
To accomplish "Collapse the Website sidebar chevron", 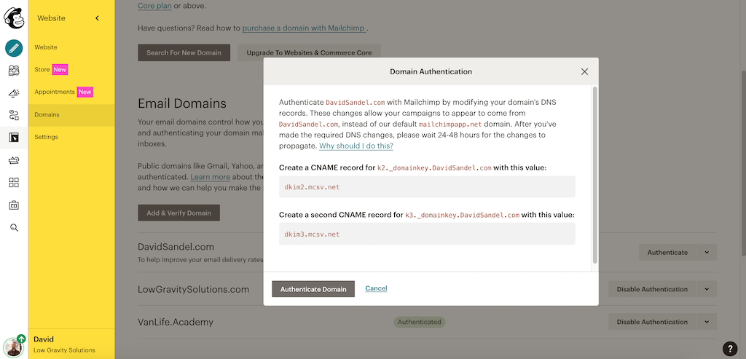I will tap(97, 18).
